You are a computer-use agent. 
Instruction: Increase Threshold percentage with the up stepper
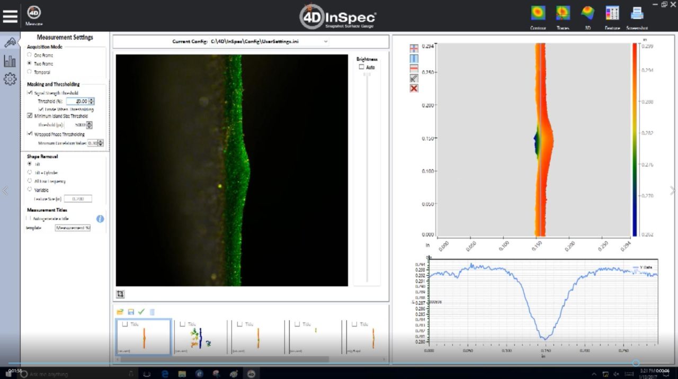coord(91,99)
